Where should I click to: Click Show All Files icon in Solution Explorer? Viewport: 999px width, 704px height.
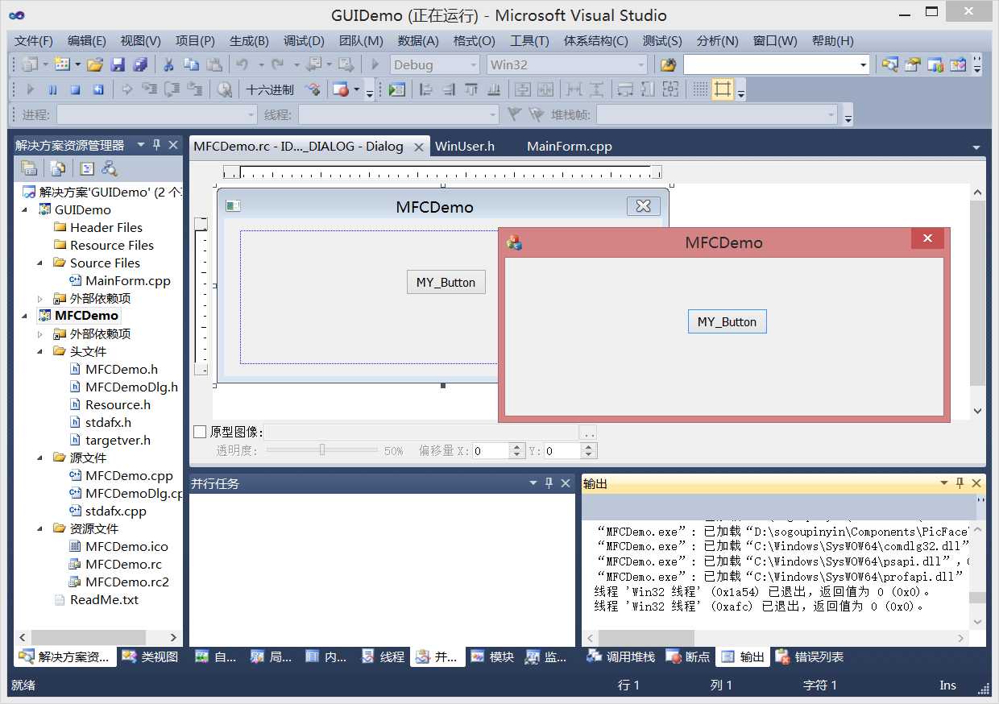click(57, 168)
